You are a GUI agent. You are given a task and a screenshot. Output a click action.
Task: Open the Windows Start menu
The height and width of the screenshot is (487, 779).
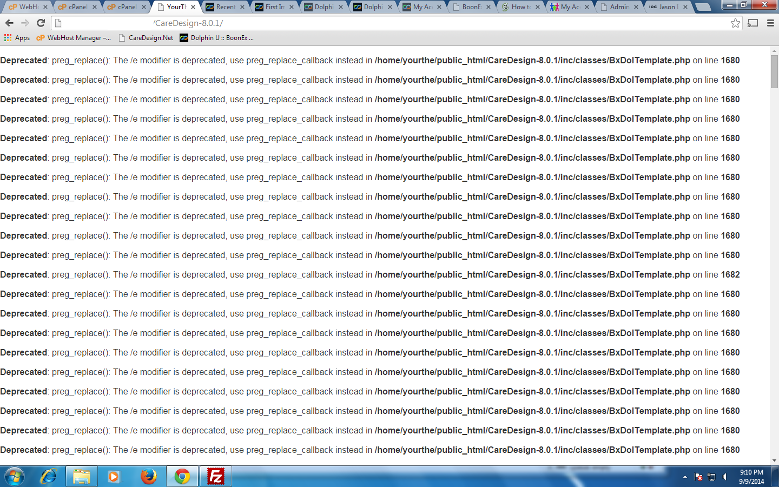click(14, 476)
